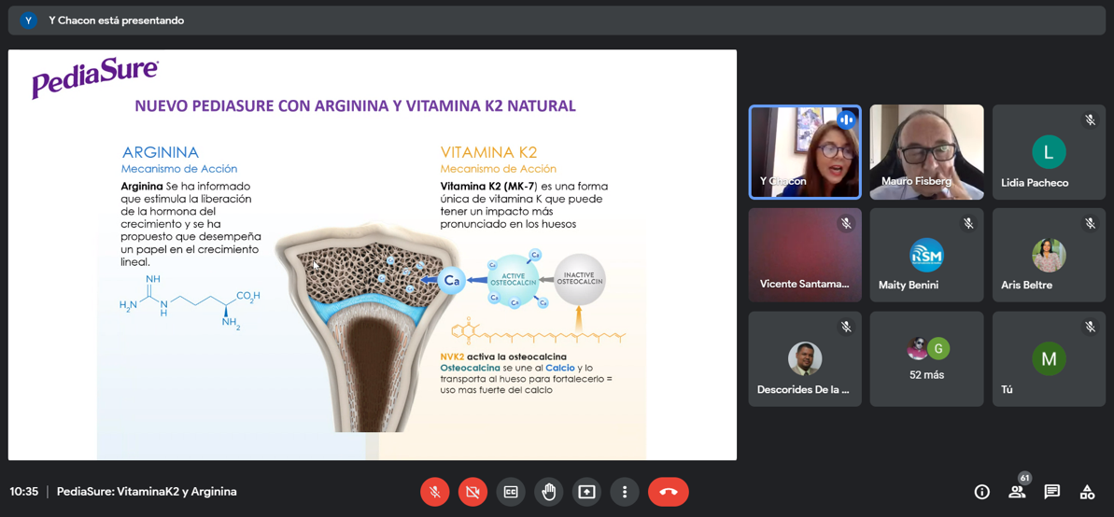The width and height of the screenshot is (1114, 517).
Task: Click muted mic icon on Descorides tile
Action: click(845, 327)
